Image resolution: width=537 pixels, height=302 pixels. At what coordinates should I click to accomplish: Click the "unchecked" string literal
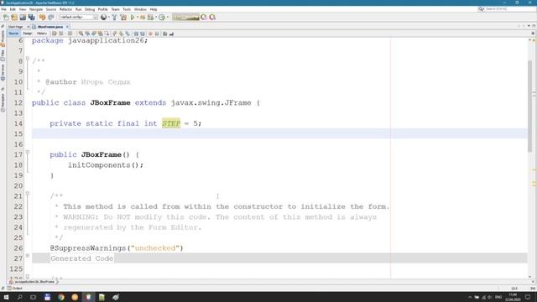pos(155,248)
